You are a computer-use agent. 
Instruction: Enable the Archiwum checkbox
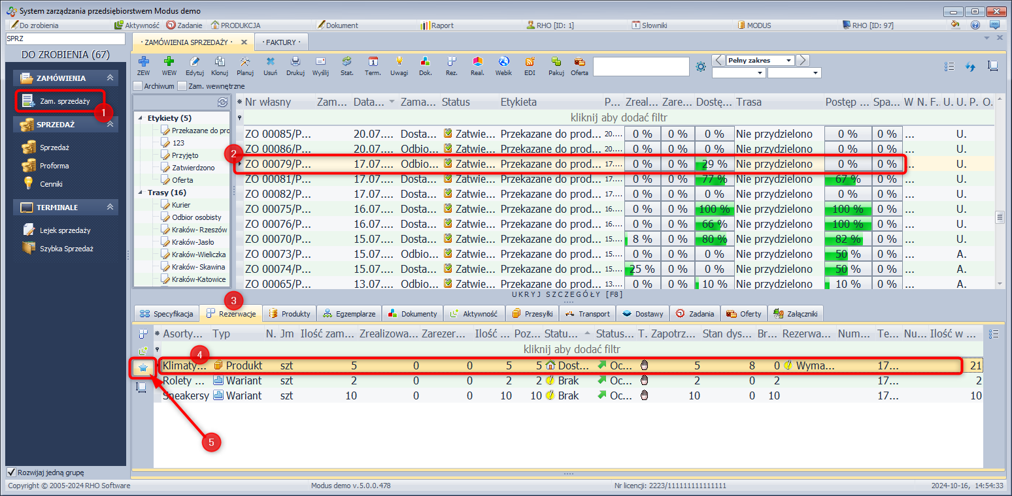pyautogui.click(x=137, y=85)
